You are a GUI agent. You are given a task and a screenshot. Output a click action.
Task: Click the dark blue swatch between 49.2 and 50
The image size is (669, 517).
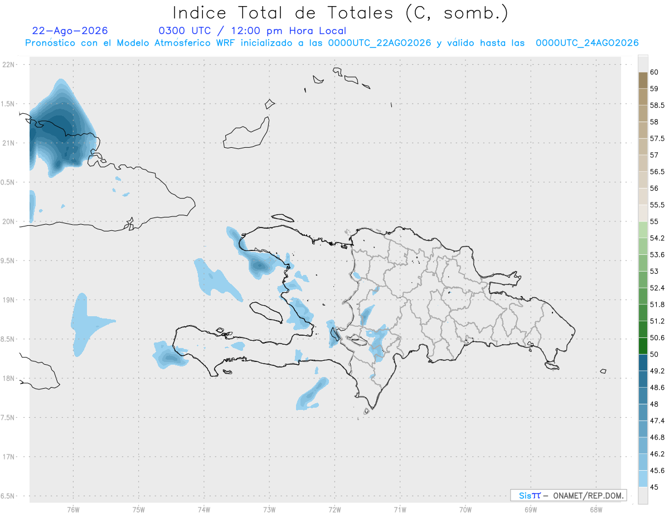tap(643, 363)
